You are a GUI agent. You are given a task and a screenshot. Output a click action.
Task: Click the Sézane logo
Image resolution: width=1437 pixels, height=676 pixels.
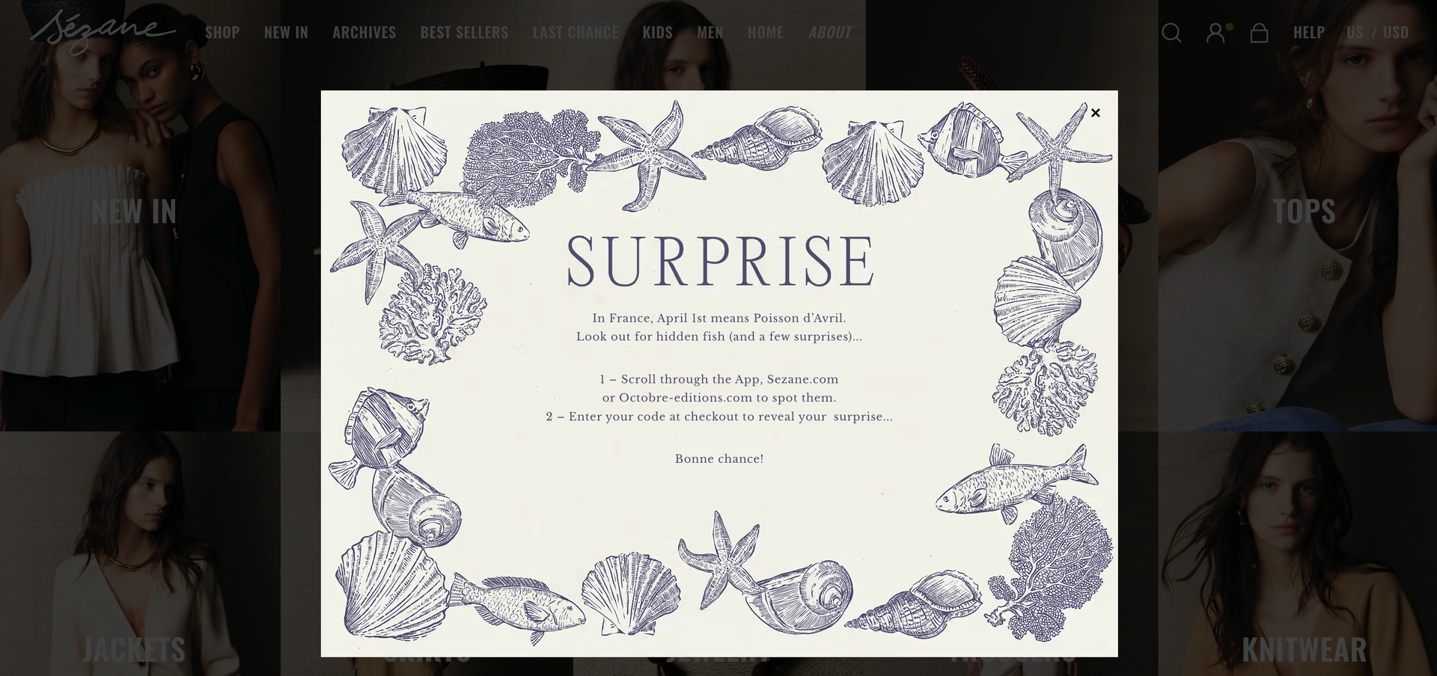[103, 32]
